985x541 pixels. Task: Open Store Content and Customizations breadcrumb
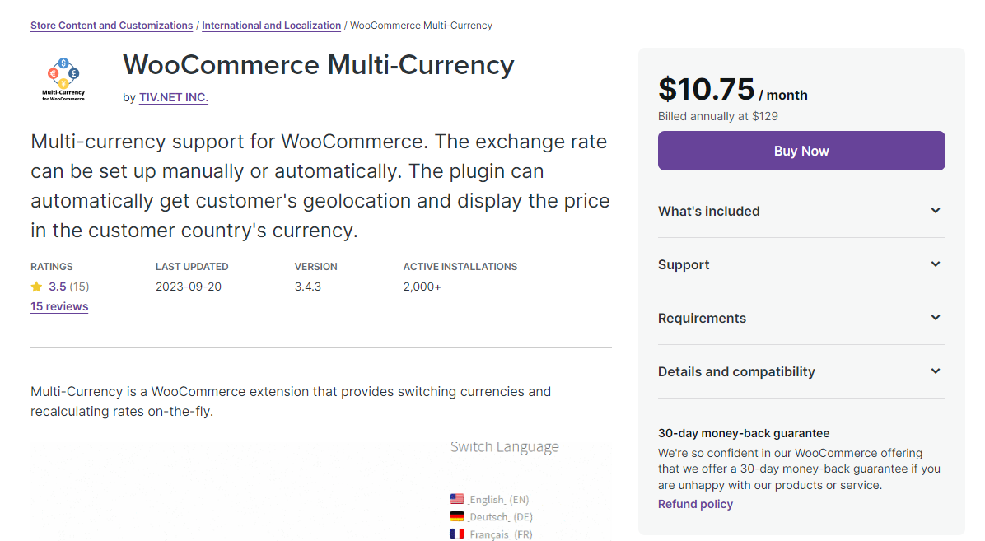[112, 26]
